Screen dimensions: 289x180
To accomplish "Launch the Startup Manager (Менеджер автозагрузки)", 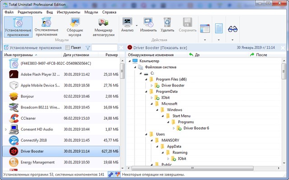I will tap(104, 27).
